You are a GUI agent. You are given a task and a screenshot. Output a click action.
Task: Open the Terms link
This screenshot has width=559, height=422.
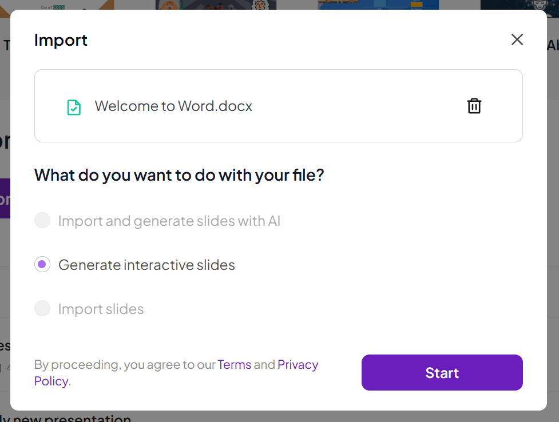234,365
